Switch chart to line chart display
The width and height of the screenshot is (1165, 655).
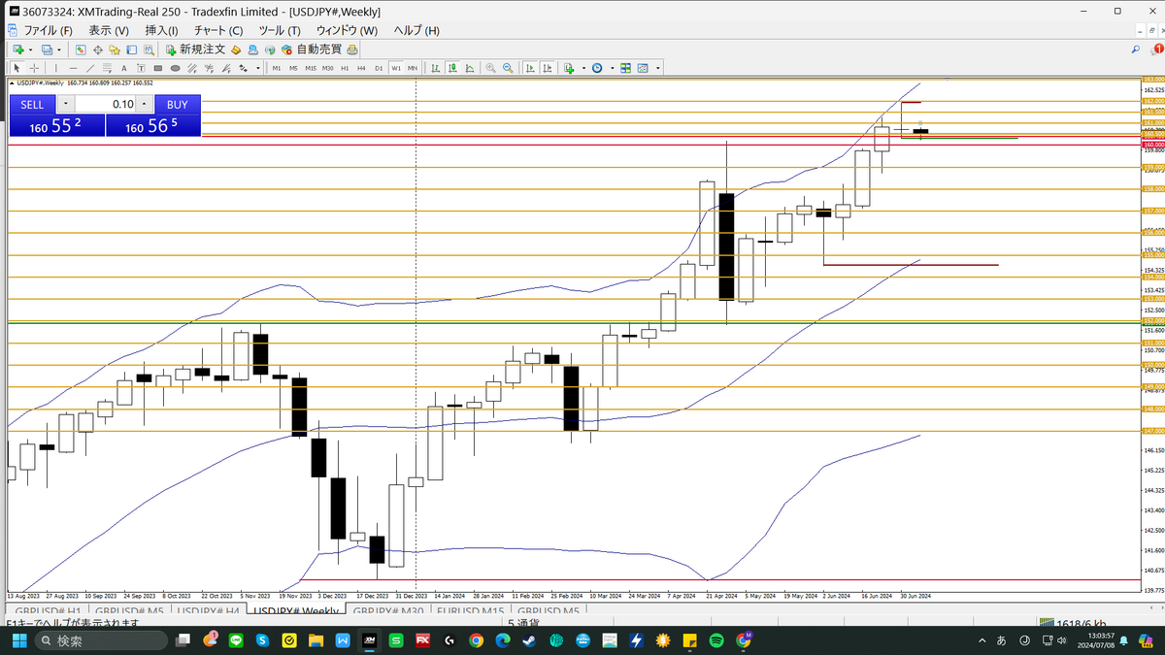point(470,68)
